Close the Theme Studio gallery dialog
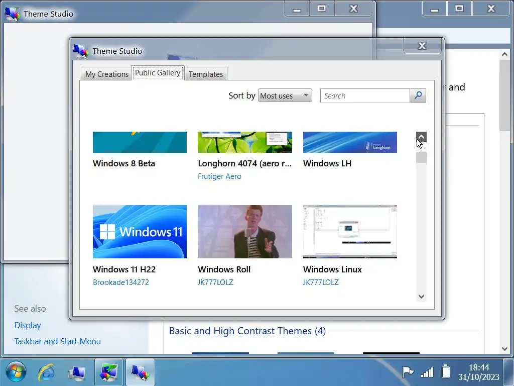 [422, 46]
